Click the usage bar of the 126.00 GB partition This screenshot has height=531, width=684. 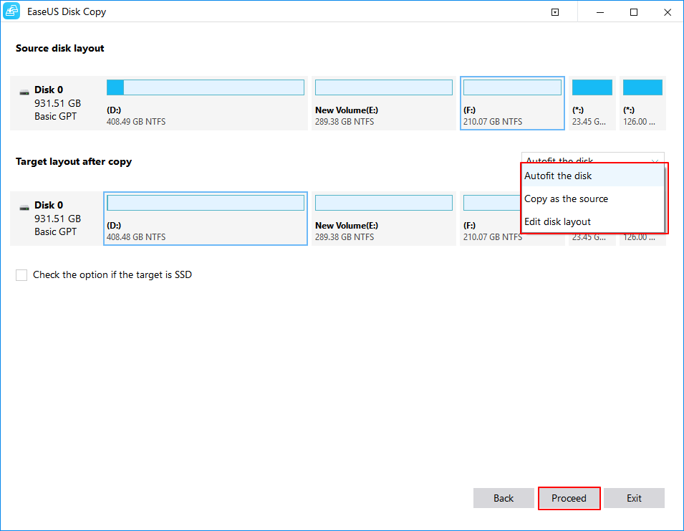(642, 87)
